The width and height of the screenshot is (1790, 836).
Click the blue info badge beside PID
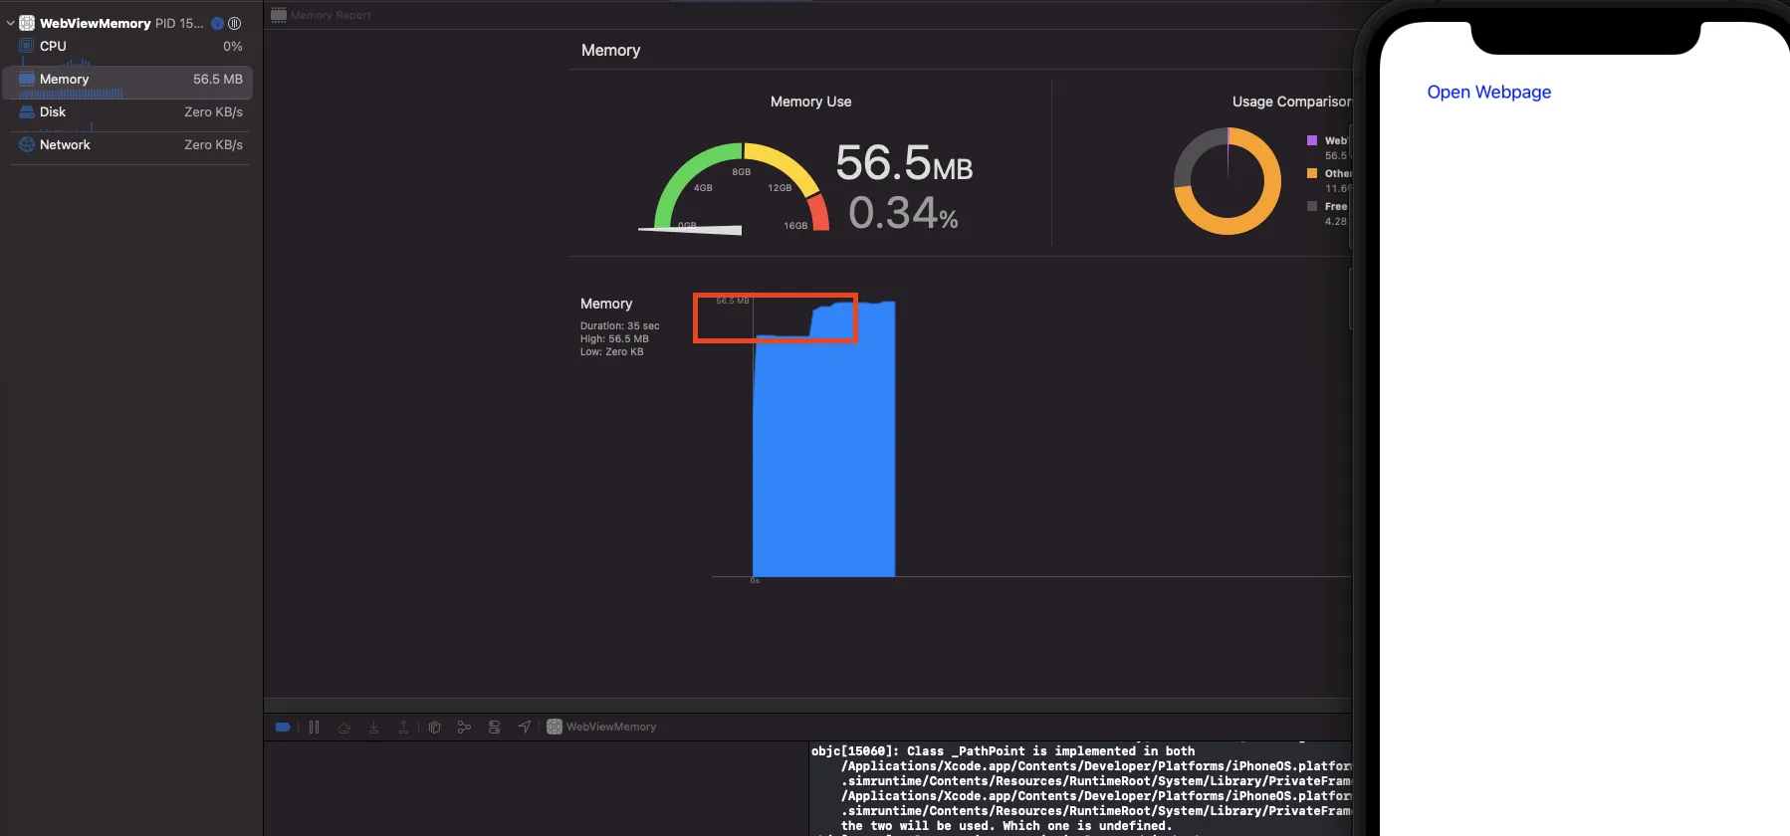[x=217, y=23]
